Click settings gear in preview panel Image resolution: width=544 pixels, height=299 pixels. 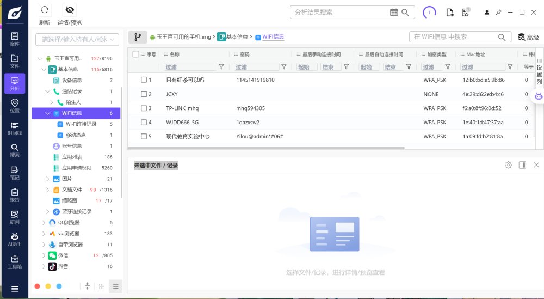[x=508, y=165]
